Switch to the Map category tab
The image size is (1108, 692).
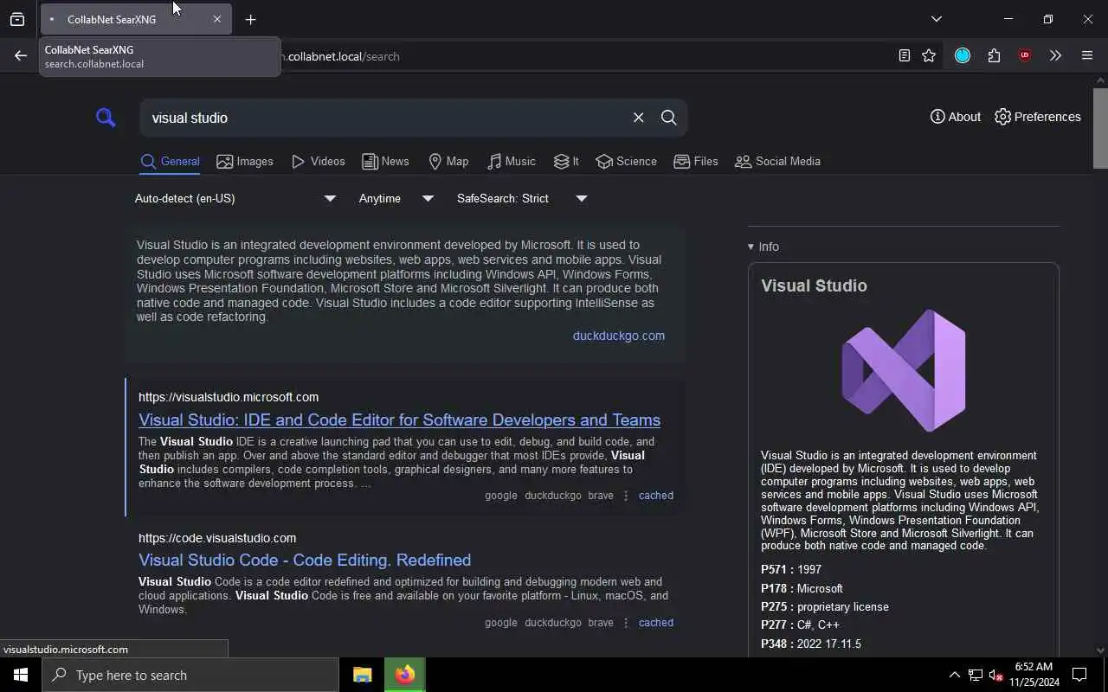pos(448,161)
